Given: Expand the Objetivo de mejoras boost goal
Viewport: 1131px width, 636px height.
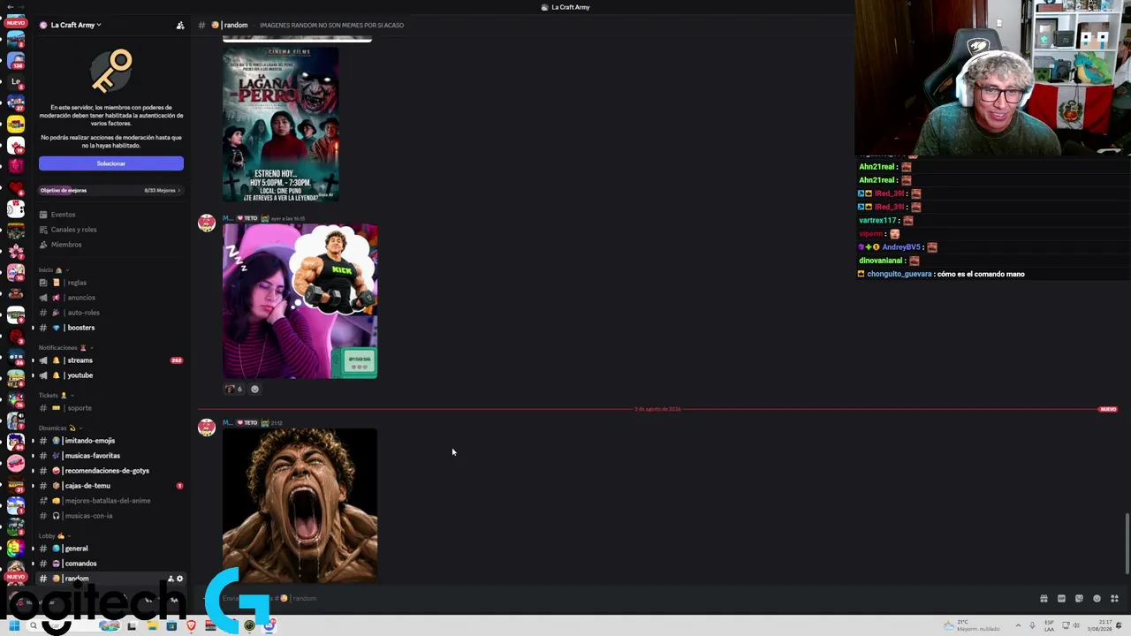Looking at the screenshot, I should point(110,190).
